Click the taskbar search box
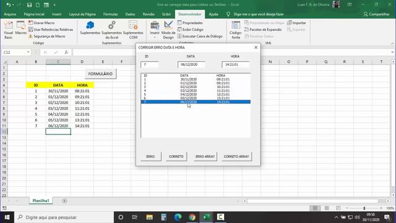The image size is (396, 223). coord(64,217)
